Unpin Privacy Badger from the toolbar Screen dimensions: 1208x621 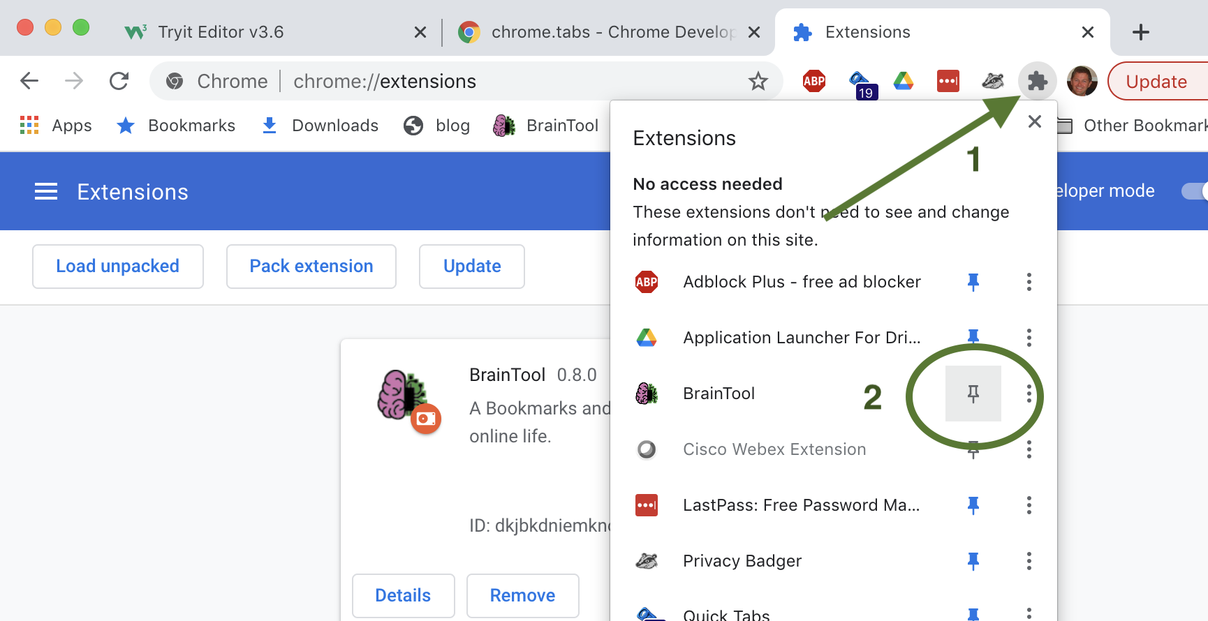point(973,561)
